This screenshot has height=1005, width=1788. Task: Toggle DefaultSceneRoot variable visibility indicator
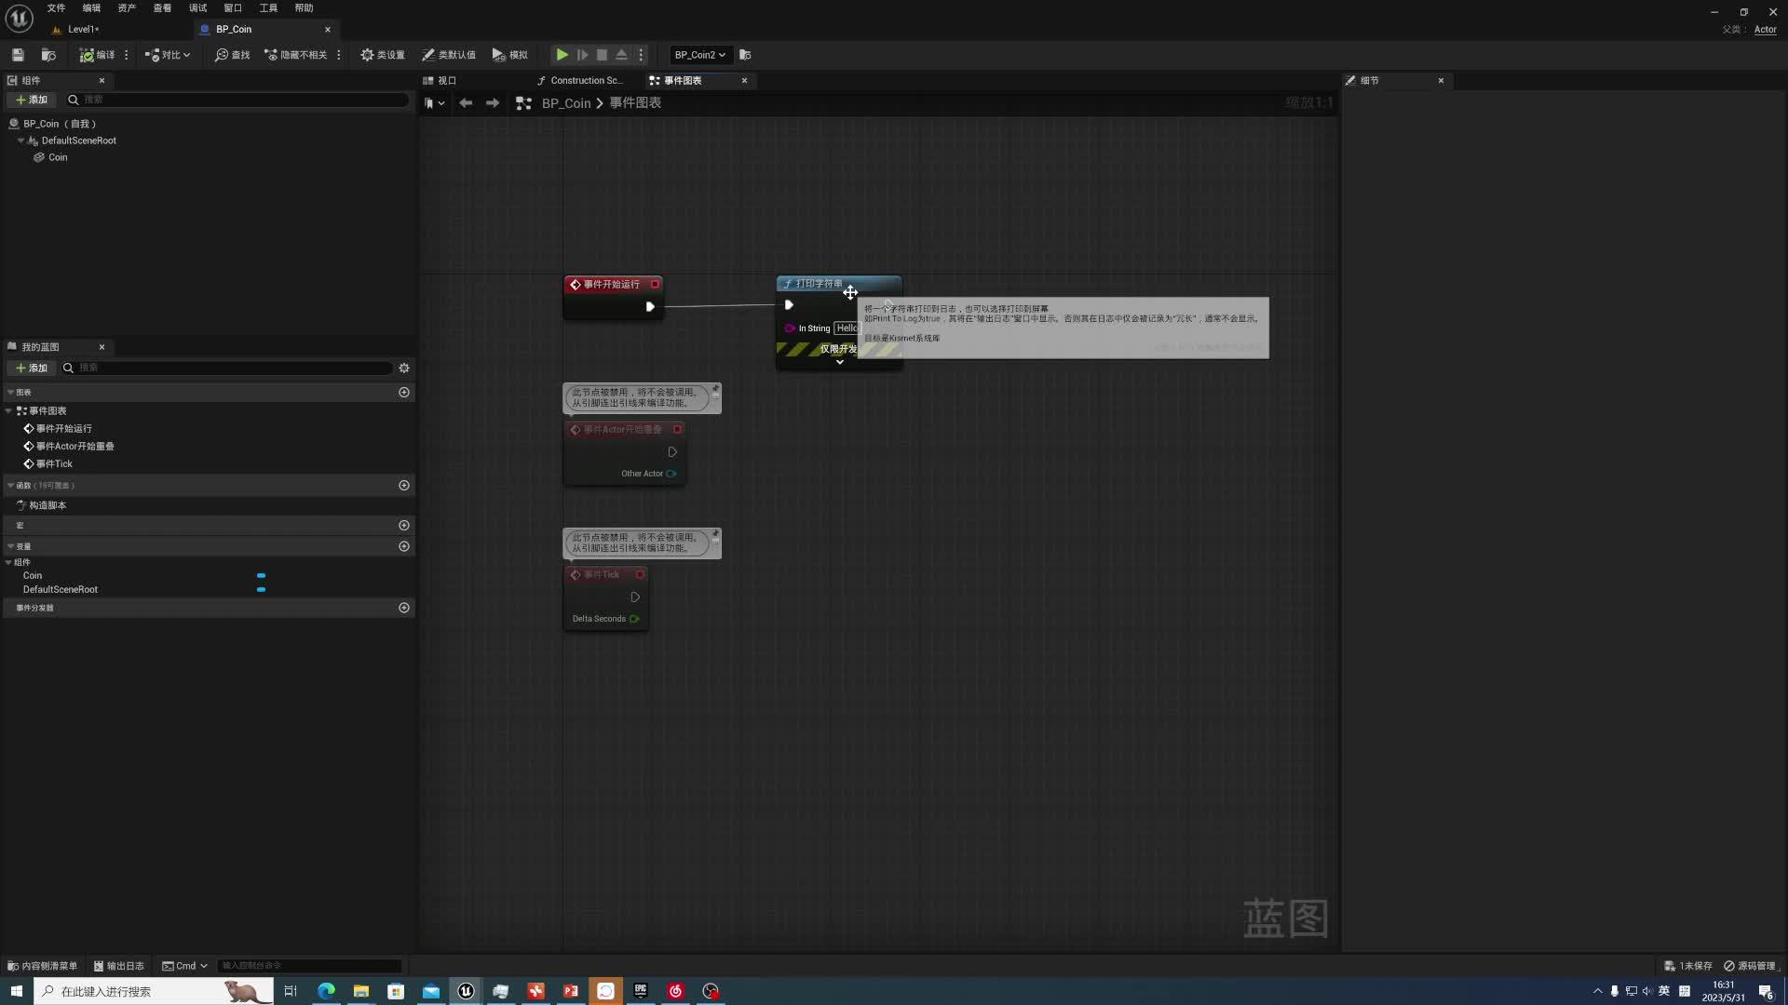click(x=261, y=590)
